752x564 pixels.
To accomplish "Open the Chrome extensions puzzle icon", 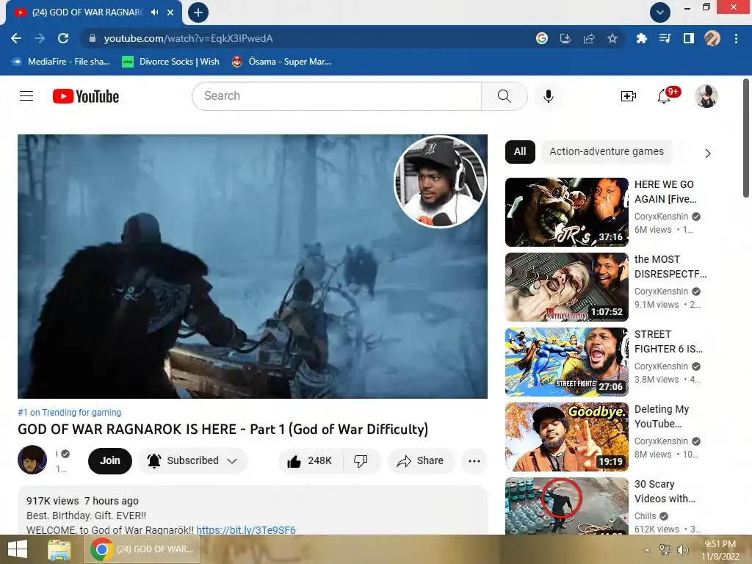I will 641,38.
